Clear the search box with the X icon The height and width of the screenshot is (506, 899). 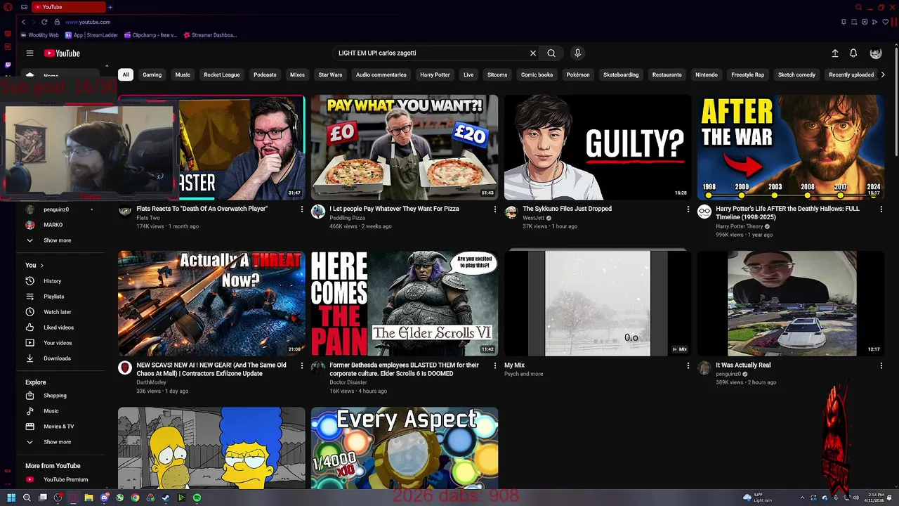(x=533, y=53)
